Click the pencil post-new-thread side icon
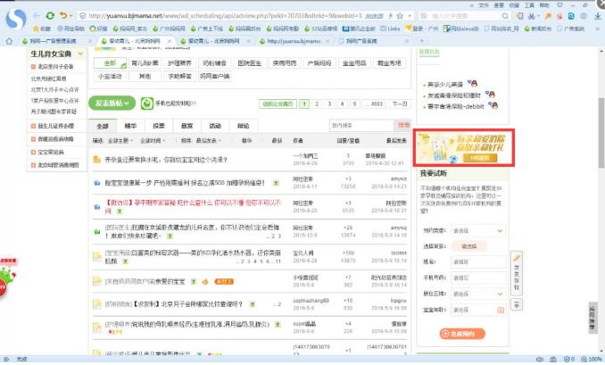The width and height of the screenshot is (605, 365). [516, 259]
